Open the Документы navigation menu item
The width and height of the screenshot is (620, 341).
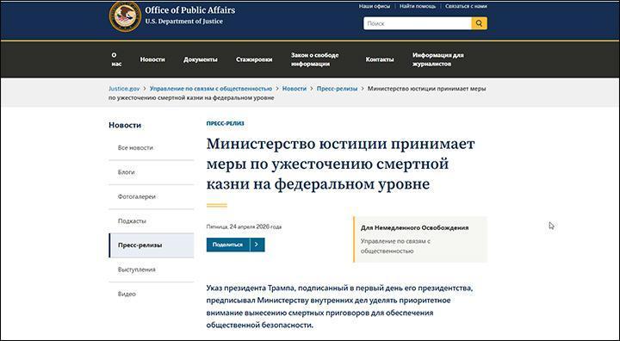point(201,59)
